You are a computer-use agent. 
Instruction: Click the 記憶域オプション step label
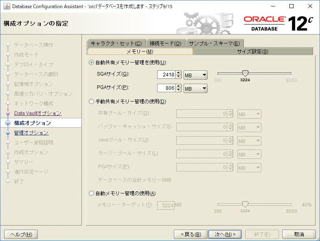click(33, 84)
